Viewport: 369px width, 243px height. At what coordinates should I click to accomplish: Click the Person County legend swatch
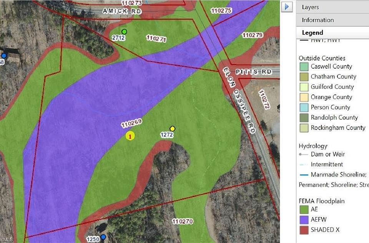[304, 107]
